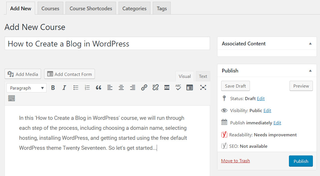Apply italic formatting icon

pos(64,88)
